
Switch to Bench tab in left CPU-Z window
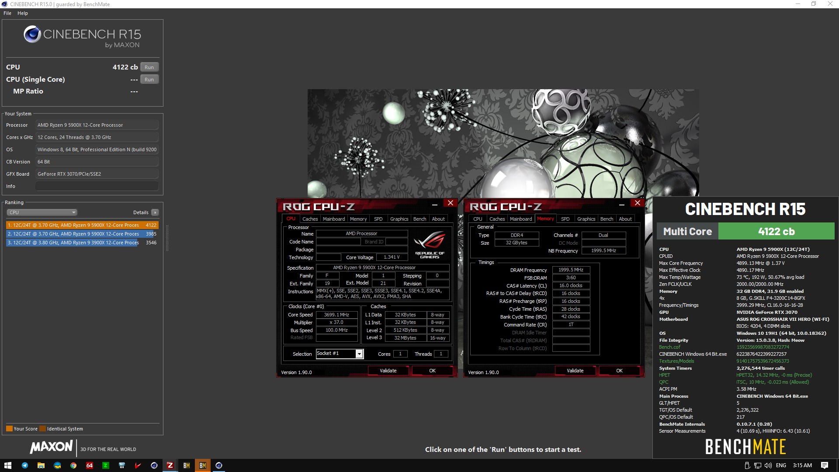point(419,219)
